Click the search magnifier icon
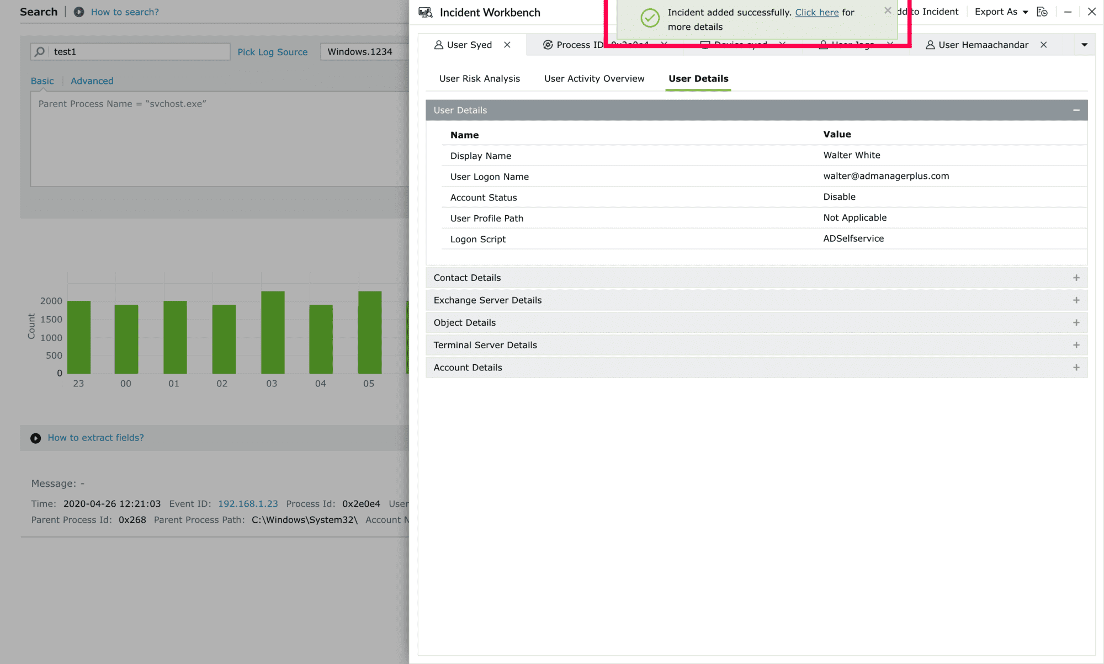 click(x=40, y=51)
